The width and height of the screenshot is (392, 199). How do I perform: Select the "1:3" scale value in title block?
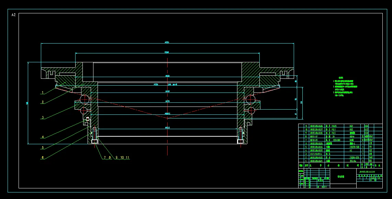click(379, 178)
